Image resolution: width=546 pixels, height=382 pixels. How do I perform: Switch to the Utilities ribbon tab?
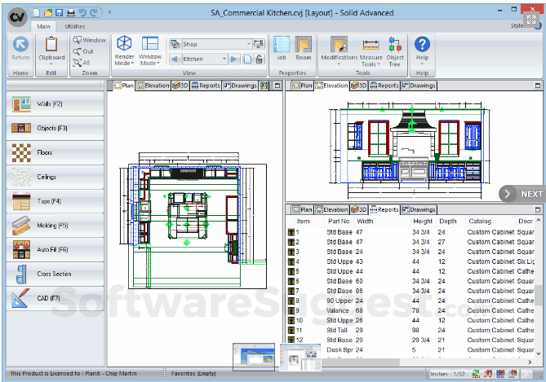click(74, 27)
